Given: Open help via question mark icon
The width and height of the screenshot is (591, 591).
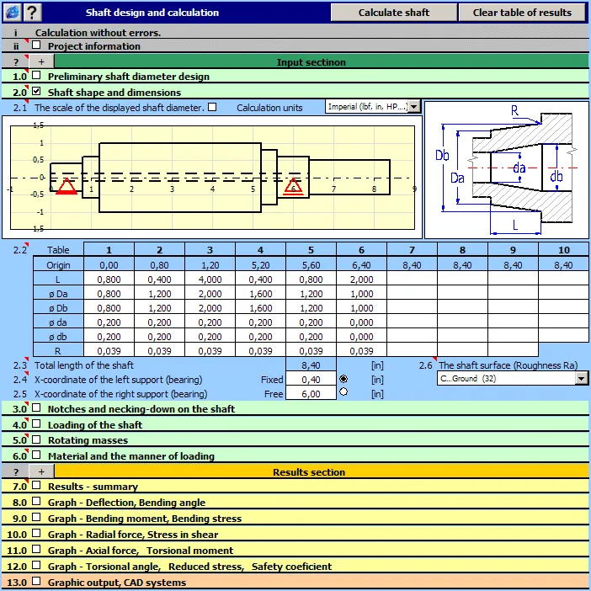Looking at the screenshot, I should (x=32, y=13).
